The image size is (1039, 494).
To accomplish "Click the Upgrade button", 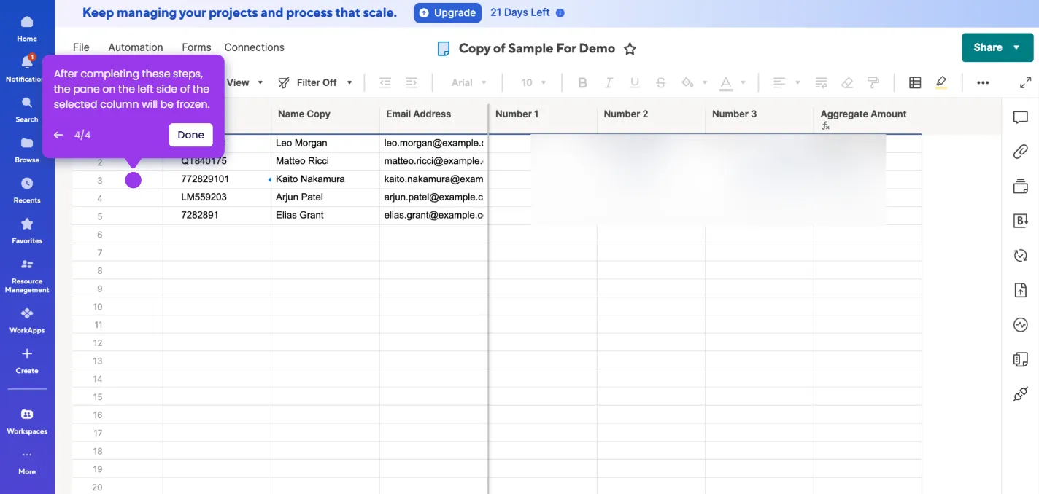I will [448, 12].
